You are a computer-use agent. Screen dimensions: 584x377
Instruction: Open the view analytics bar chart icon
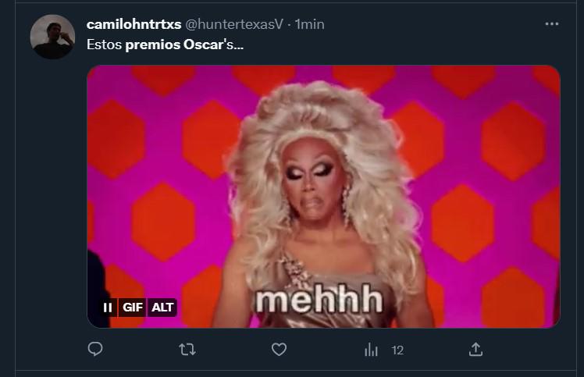pos(371,350)
